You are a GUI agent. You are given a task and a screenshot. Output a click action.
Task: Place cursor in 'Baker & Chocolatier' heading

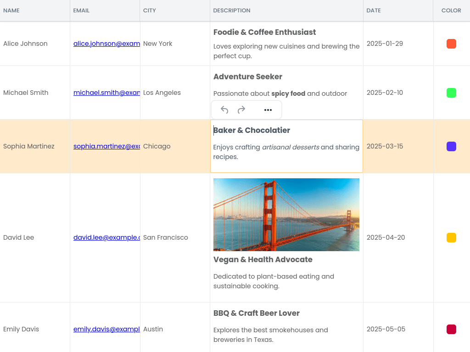coord(252,130)
